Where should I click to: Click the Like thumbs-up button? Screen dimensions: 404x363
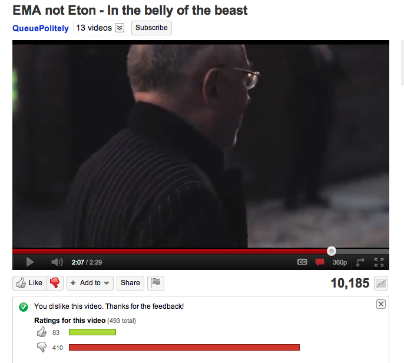pos(29,283)
